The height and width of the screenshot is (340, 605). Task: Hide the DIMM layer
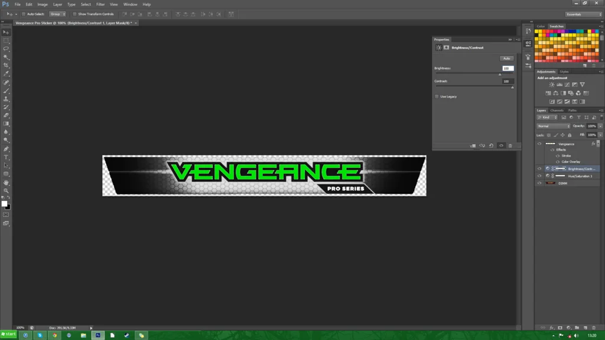[539, 183]
